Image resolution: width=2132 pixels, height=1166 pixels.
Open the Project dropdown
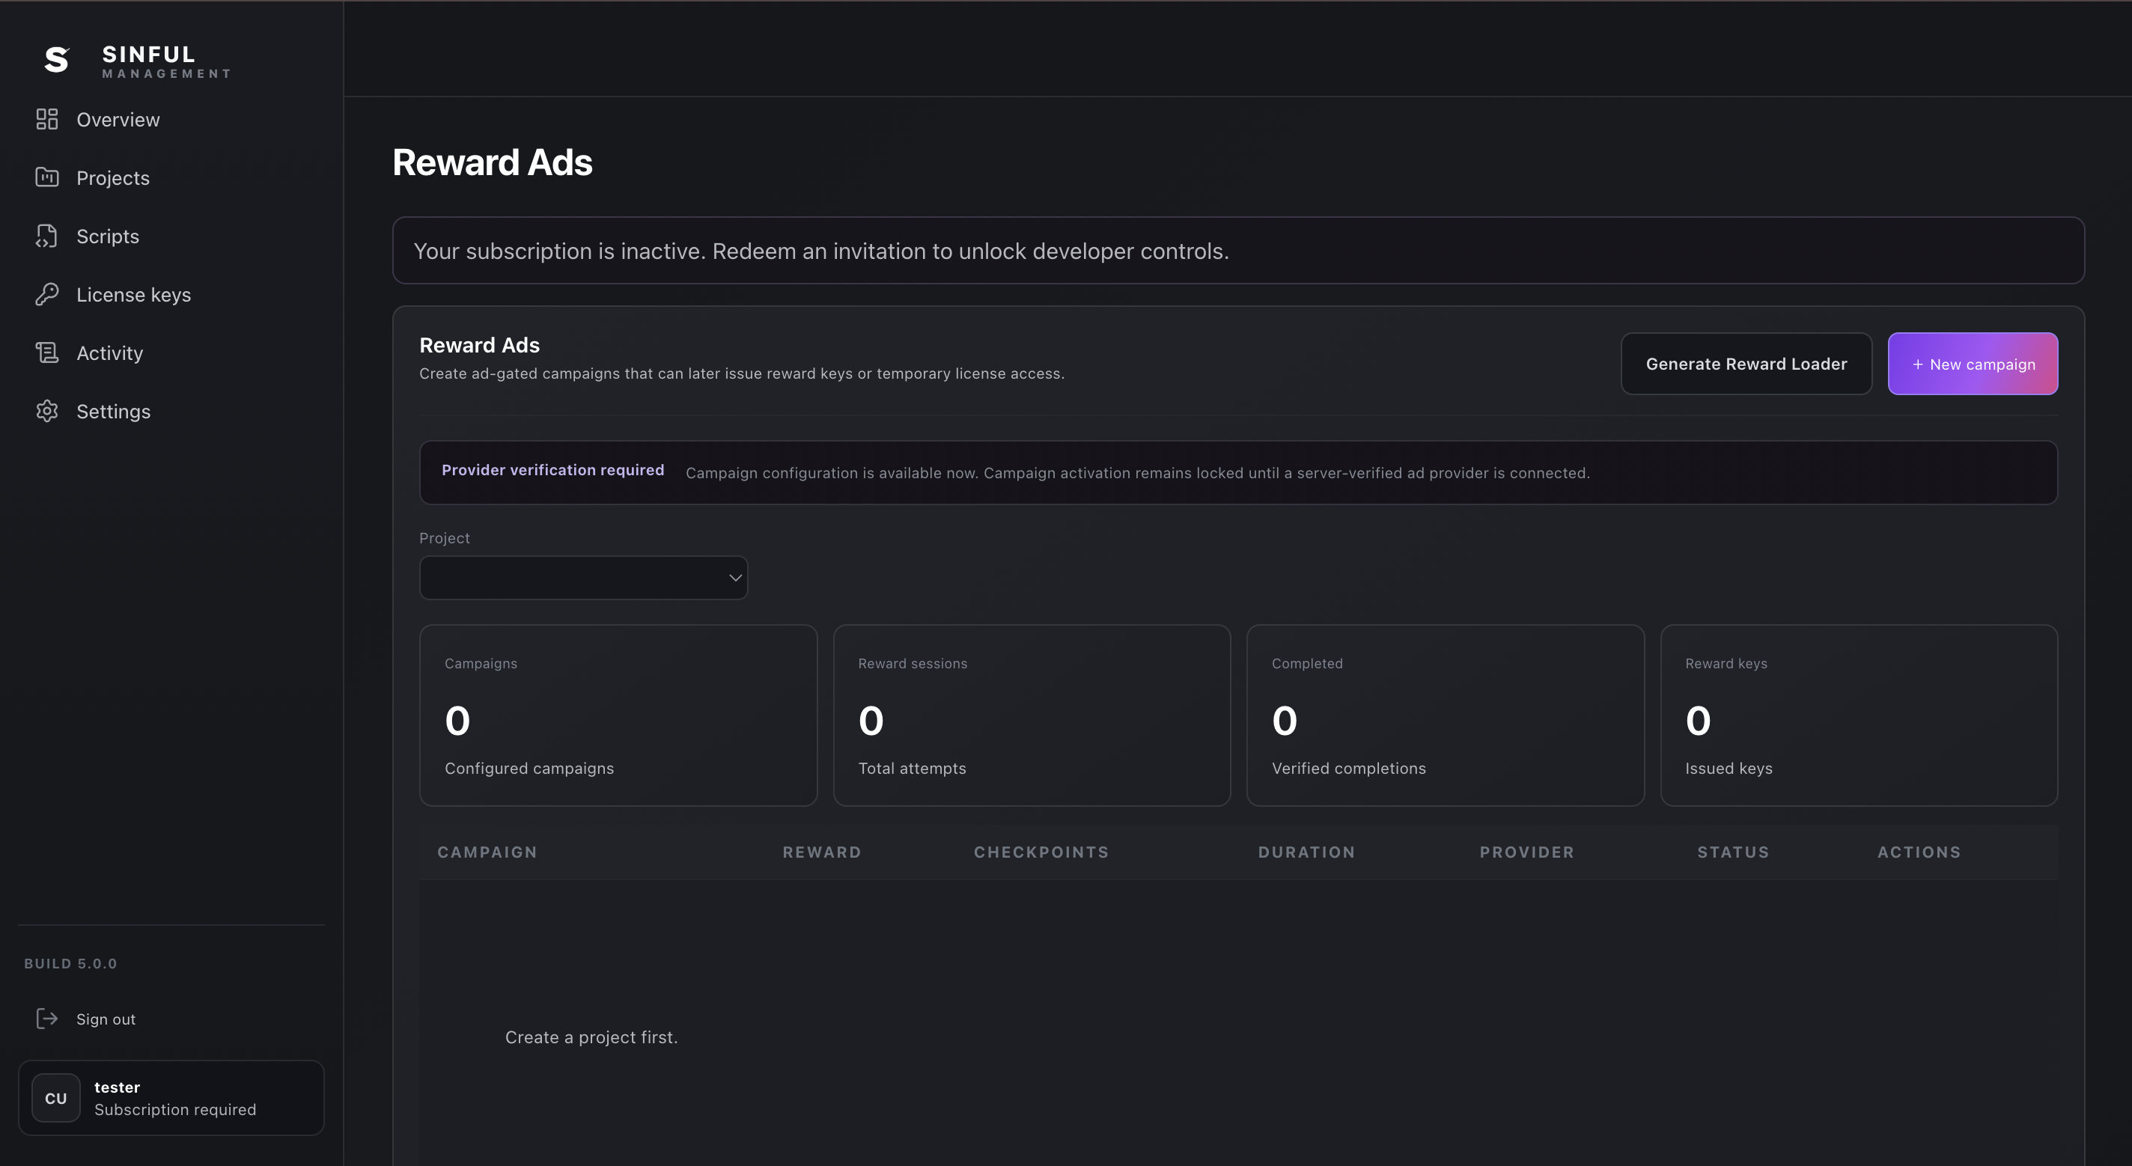[x=583, y=578]
